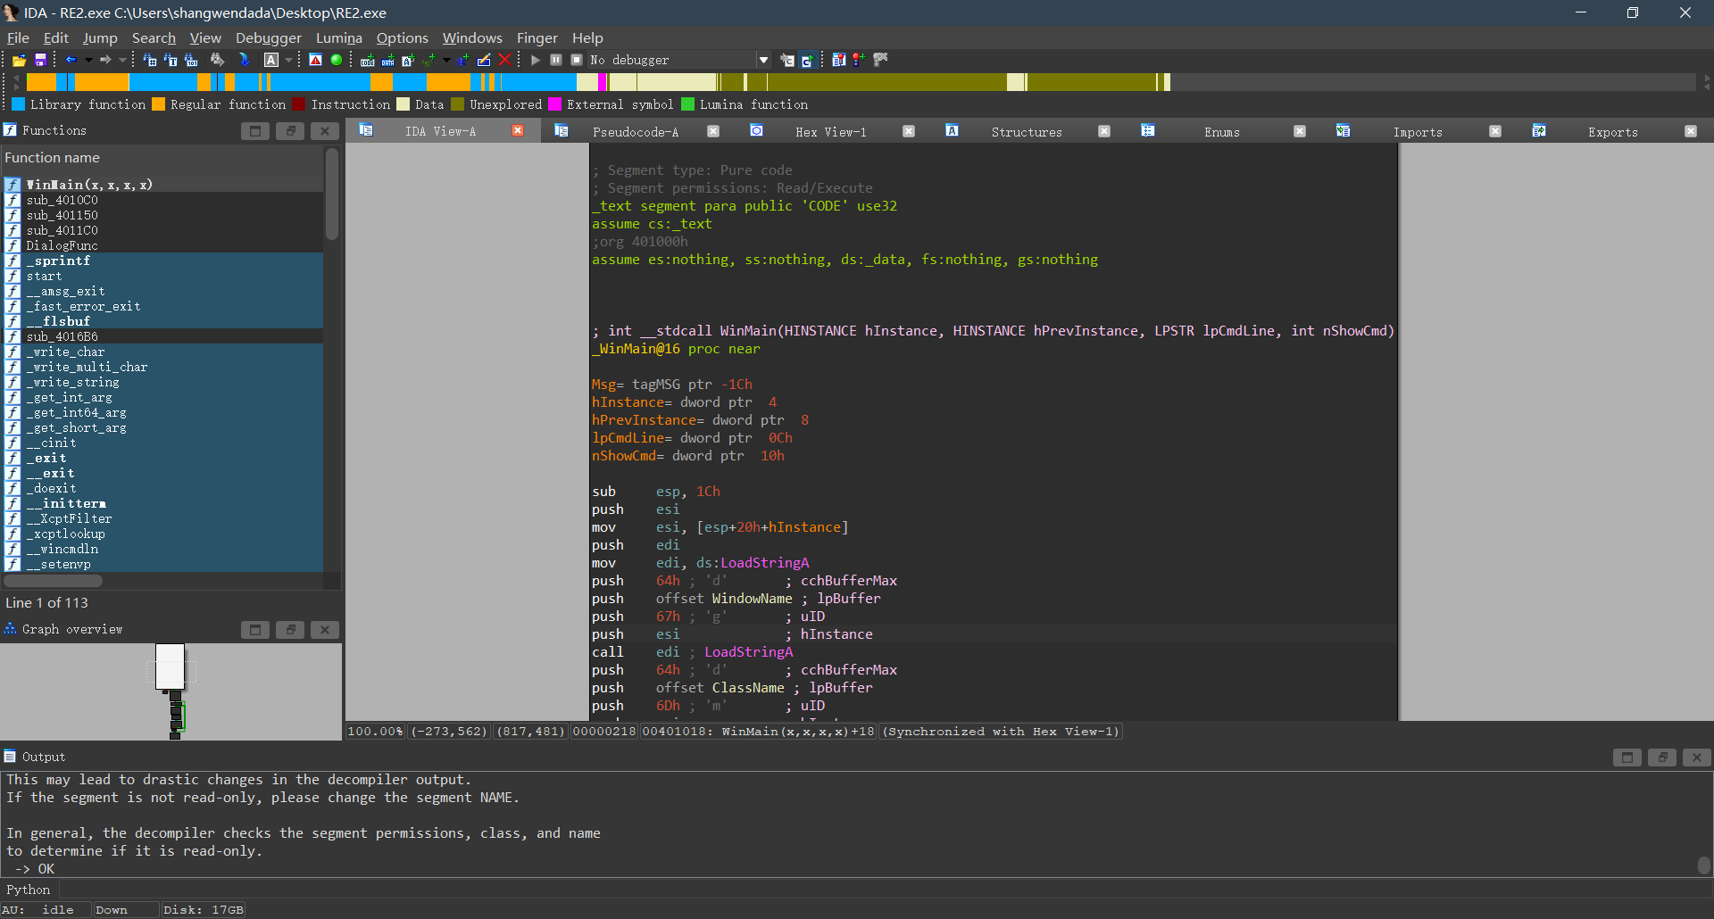
Task: Open the Debugger menu
Action: [x=268, y=37]
